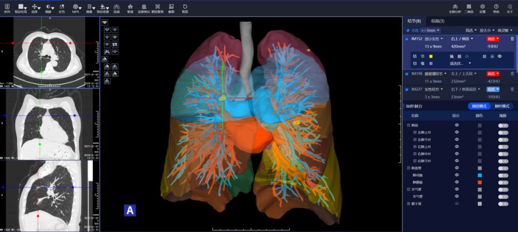Open the 按大小 sort dropdown
This screenshot has width=518, height=232.
click(x=487, y=30)
